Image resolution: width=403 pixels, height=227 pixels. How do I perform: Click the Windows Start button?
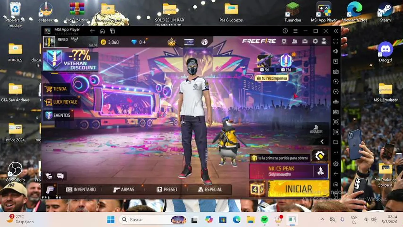(x=111, y=219)
